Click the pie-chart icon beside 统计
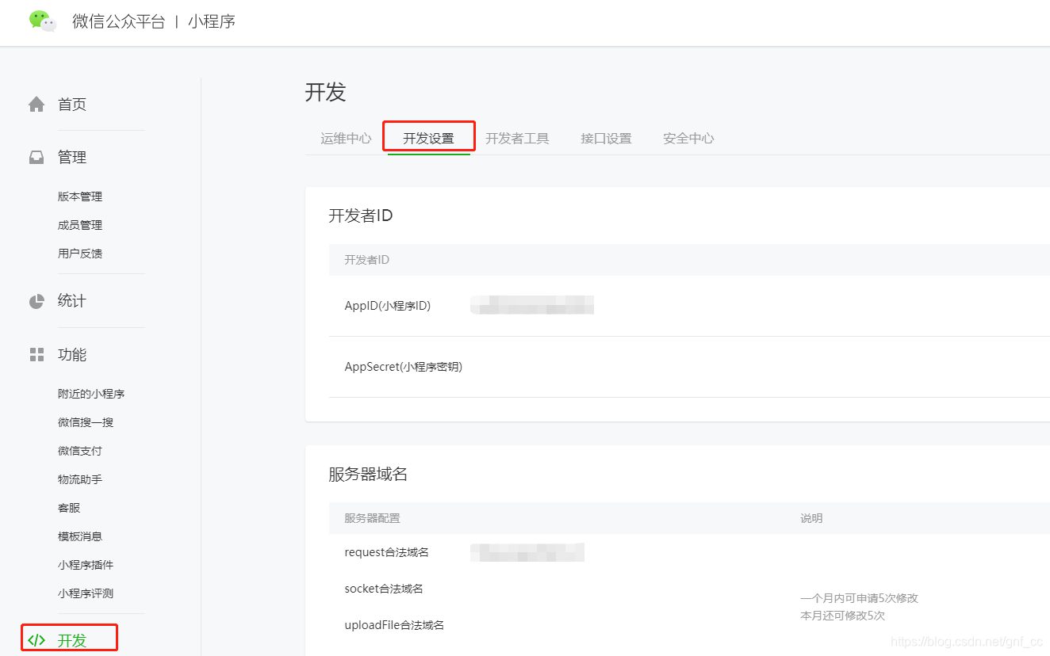Image resolution: width=1050 pixels, height=656 pixels. [x=36, y=300]
